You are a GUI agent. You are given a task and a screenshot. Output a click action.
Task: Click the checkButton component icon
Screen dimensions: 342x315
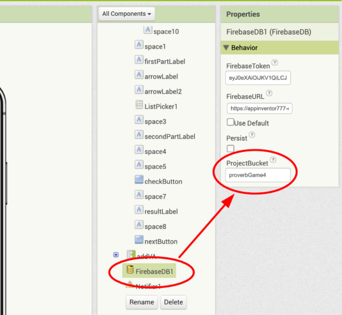pos(139,181)
